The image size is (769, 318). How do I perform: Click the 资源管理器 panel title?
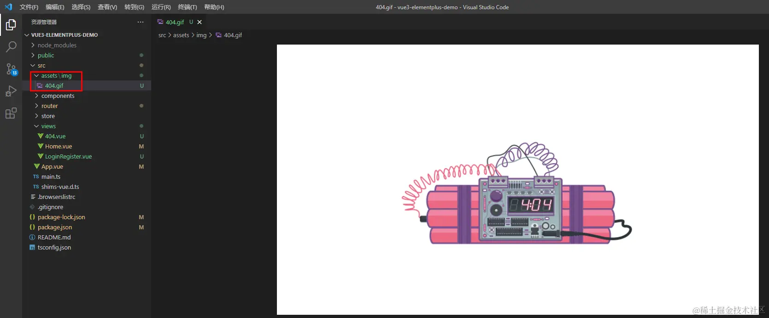44,22
